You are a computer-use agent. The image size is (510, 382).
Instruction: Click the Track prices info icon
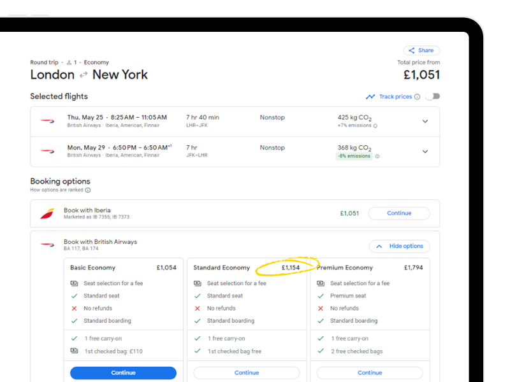click(417, 97)
